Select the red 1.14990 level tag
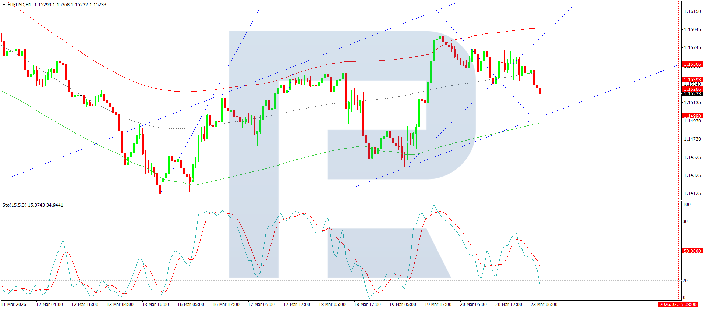The height and width of the screenshot is (309, 705). click(692, 116)
